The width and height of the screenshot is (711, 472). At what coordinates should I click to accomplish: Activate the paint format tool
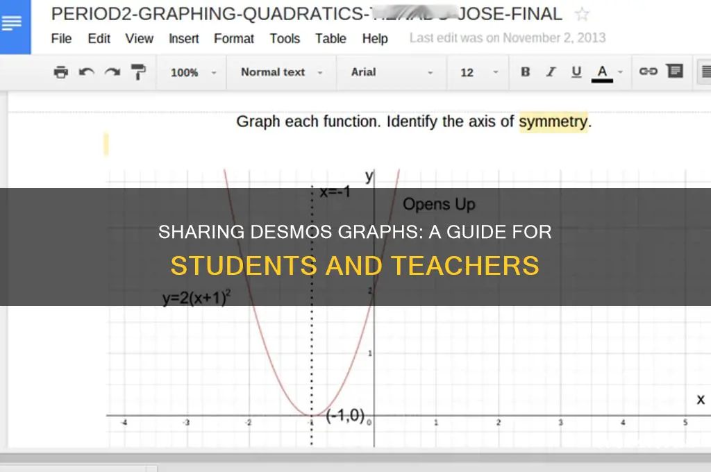[138, 71]
